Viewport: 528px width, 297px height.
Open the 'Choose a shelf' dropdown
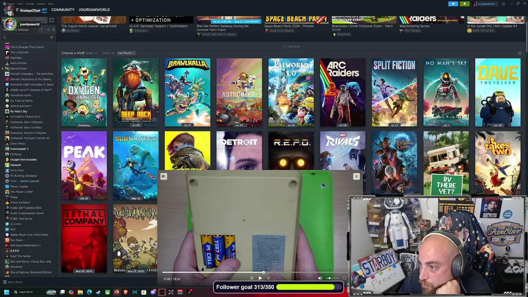pos(78,53)
